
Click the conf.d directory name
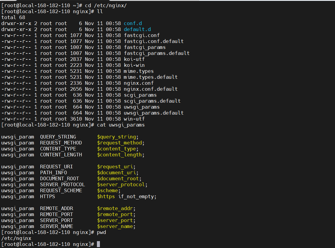(x=133, y=24)
